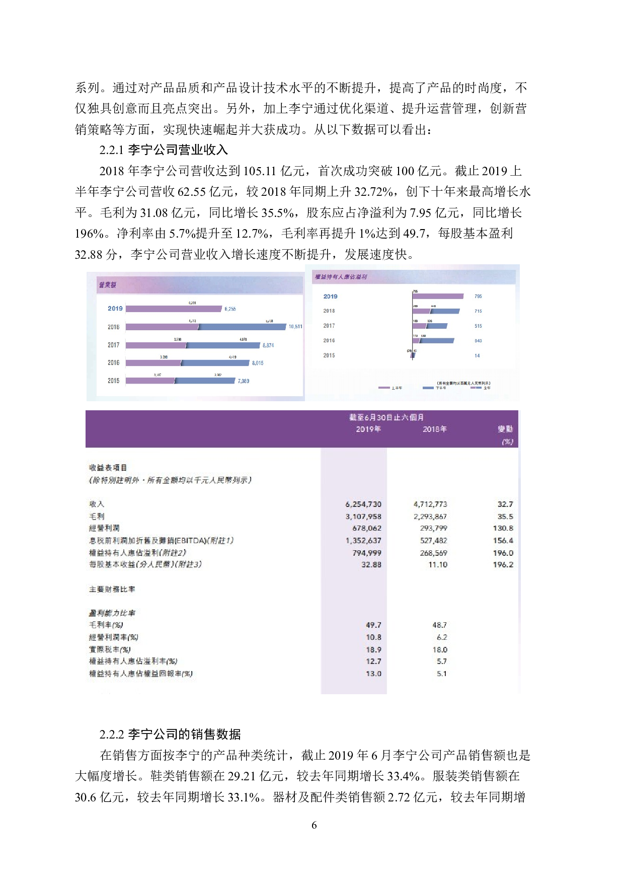Click the 8,874 value in the revenue chart

pos(268,345)
